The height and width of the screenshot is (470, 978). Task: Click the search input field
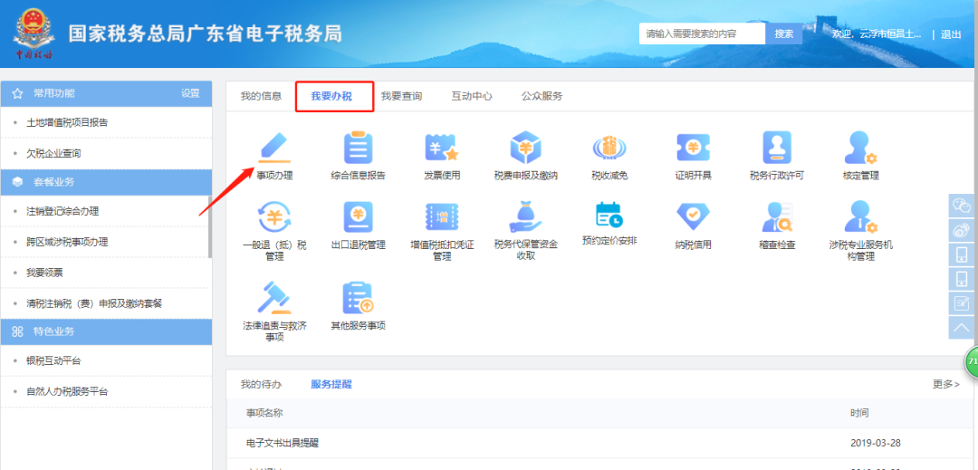[703, 34]
